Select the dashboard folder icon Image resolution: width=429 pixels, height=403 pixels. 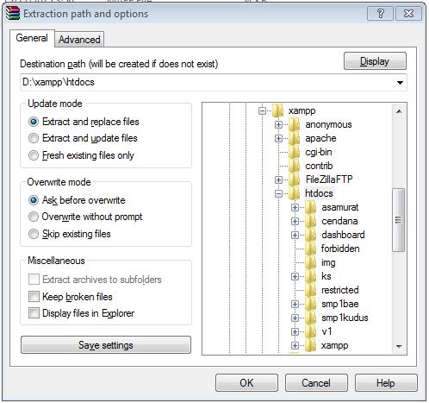pyautogui.click(x=311, y=235)
